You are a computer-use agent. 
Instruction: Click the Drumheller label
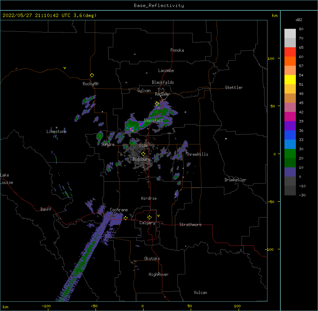pos(235,180)
